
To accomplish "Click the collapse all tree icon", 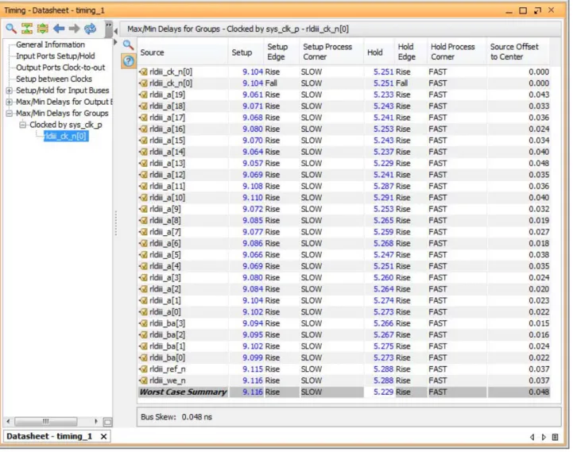I will (27, 28).
